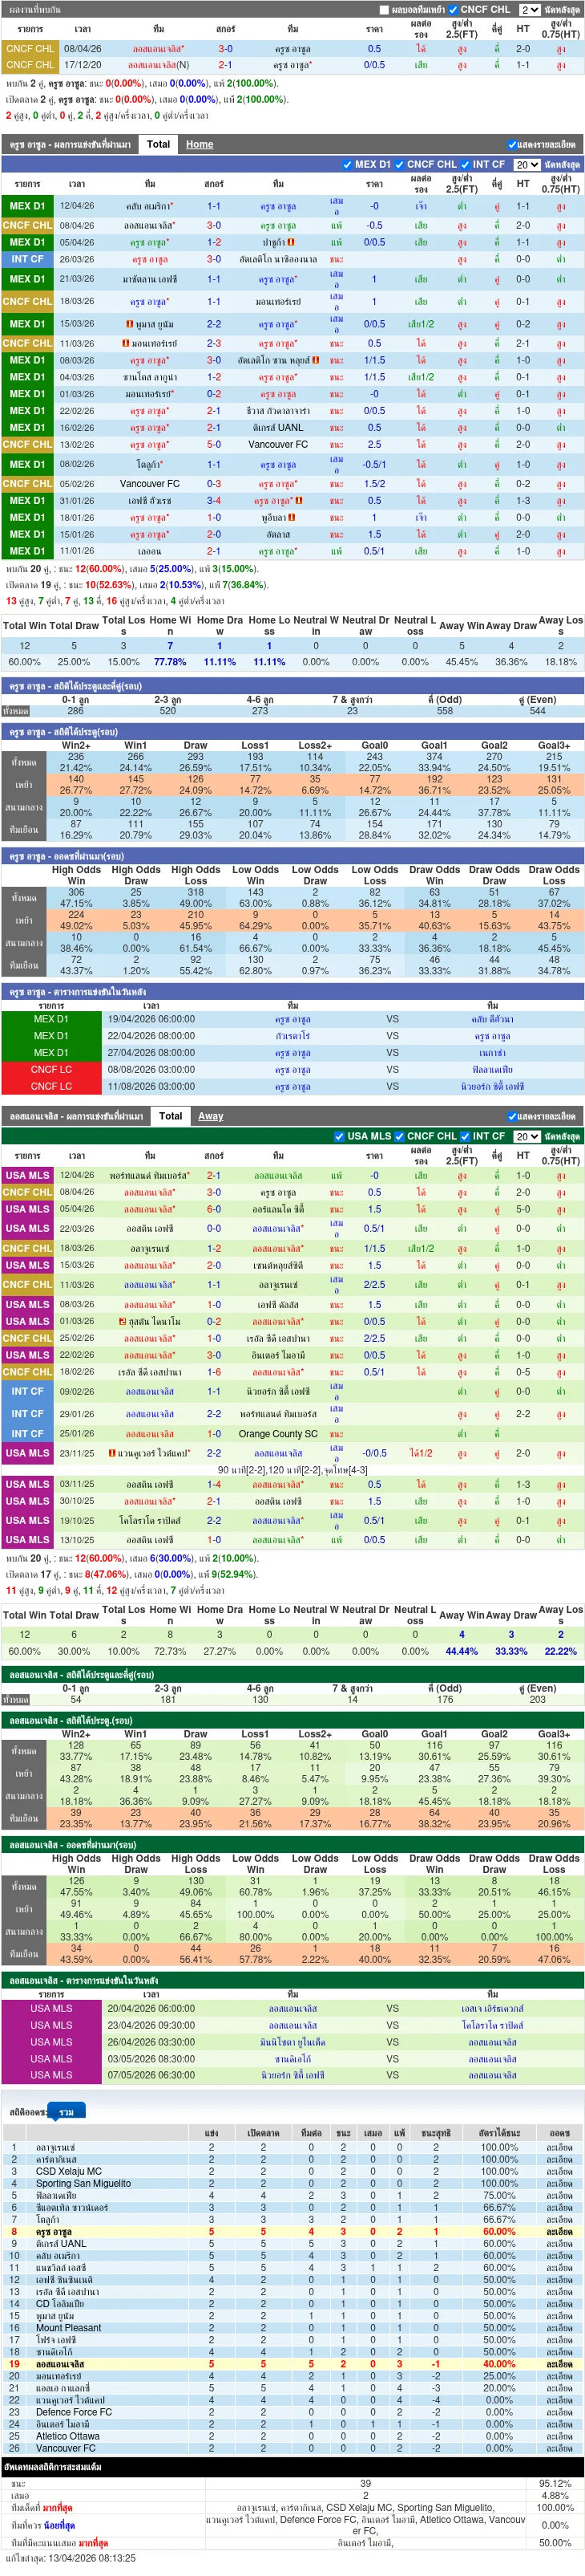Switch to the Home tab for Cruz Azul
Screen dimensions: 585x2576
pos(200,144)
